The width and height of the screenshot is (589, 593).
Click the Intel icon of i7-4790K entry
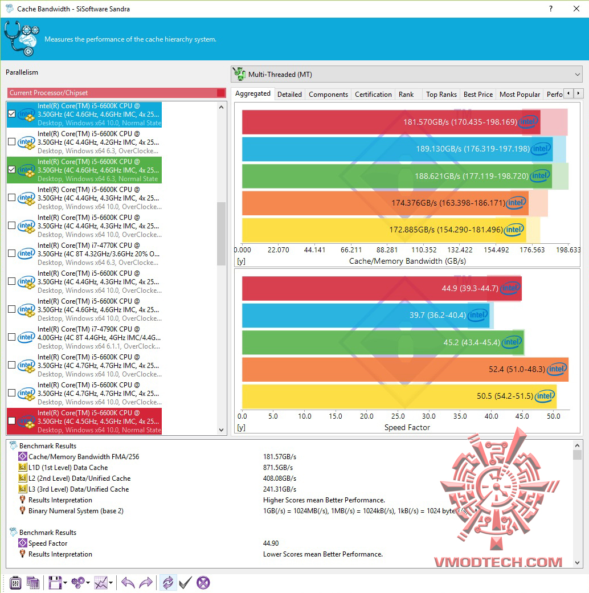(x=26, y=337)
